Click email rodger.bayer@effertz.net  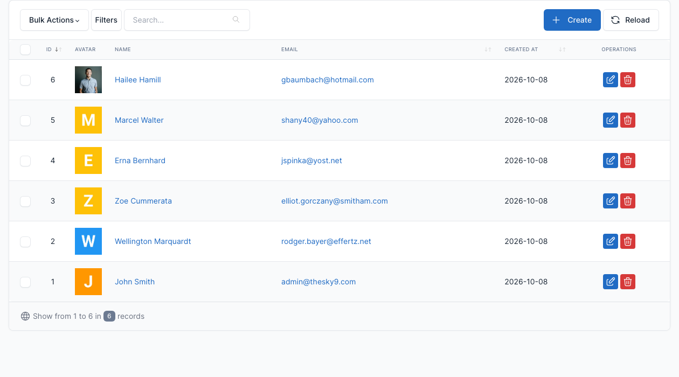pyautogui.click(x=326, y=241)
